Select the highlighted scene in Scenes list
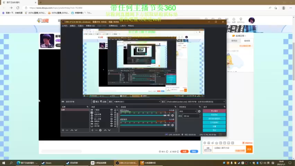 coord(75,110)
